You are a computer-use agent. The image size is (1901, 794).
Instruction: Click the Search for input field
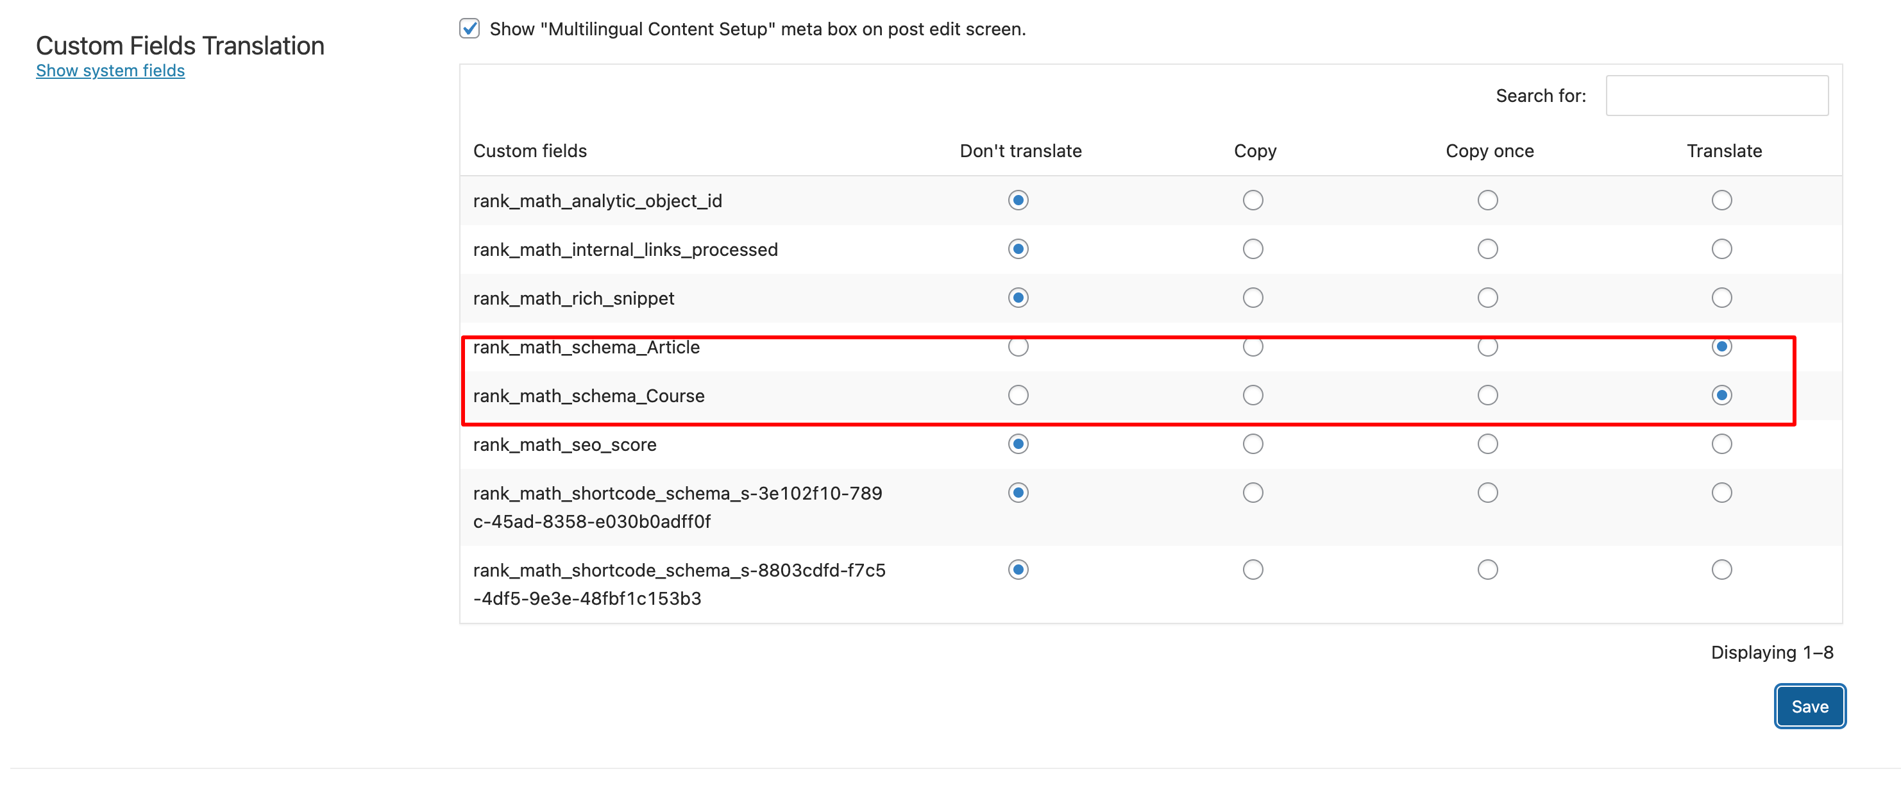point(1716,96)
